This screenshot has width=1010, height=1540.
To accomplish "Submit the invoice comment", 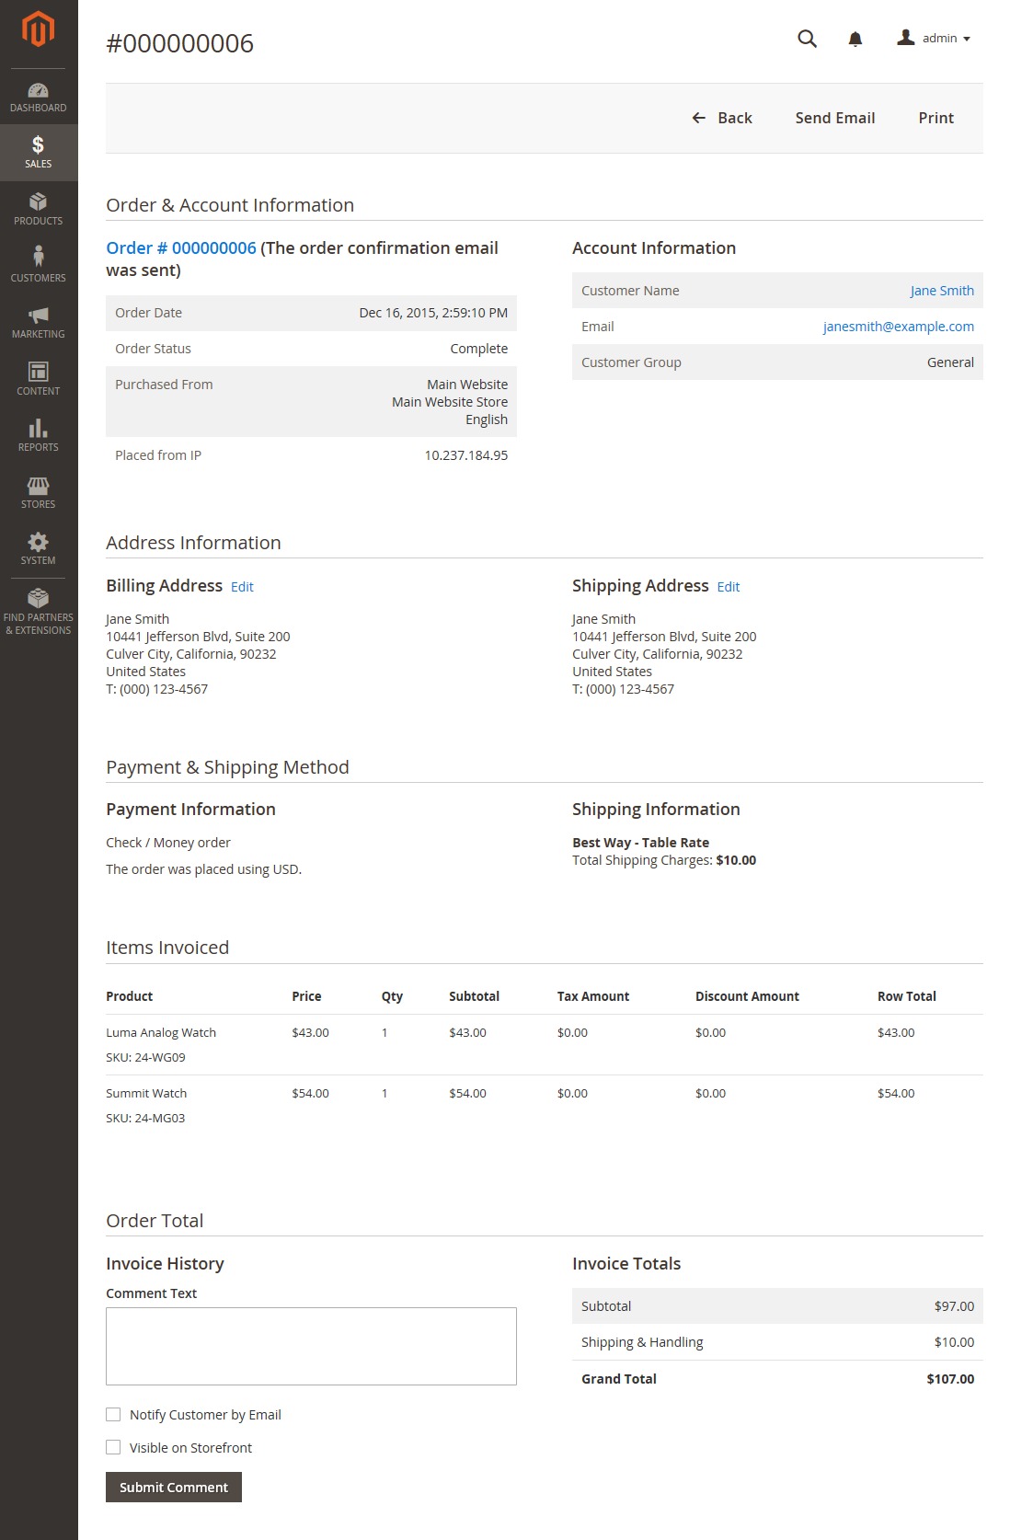I will (x=174, y=1487).
